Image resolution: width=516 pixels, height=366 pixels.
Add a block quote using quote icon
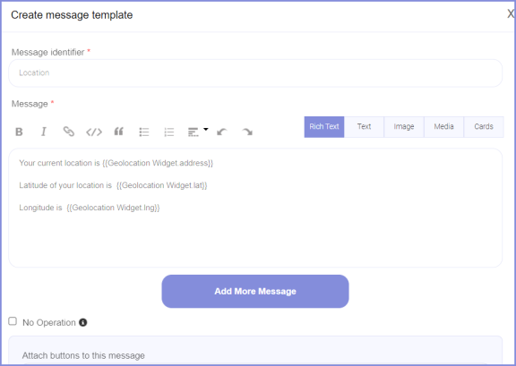click(119, 132)
